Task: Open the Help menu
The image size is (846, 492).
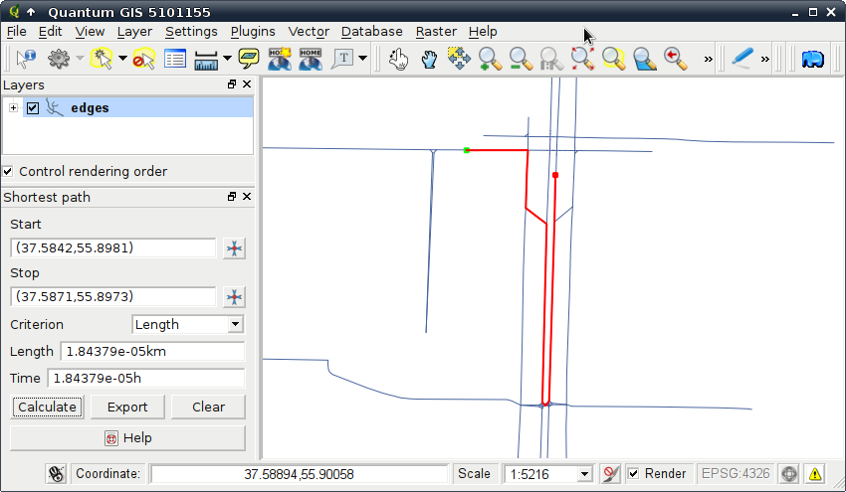Action: pos(483,32)
